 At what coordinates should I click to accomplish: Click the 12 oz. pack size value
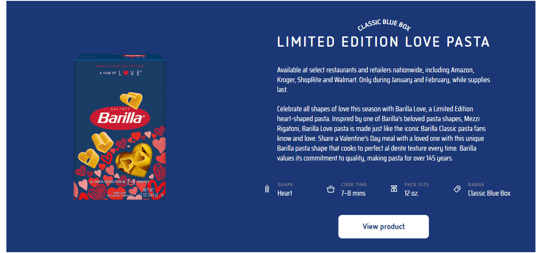click(411, 193)
